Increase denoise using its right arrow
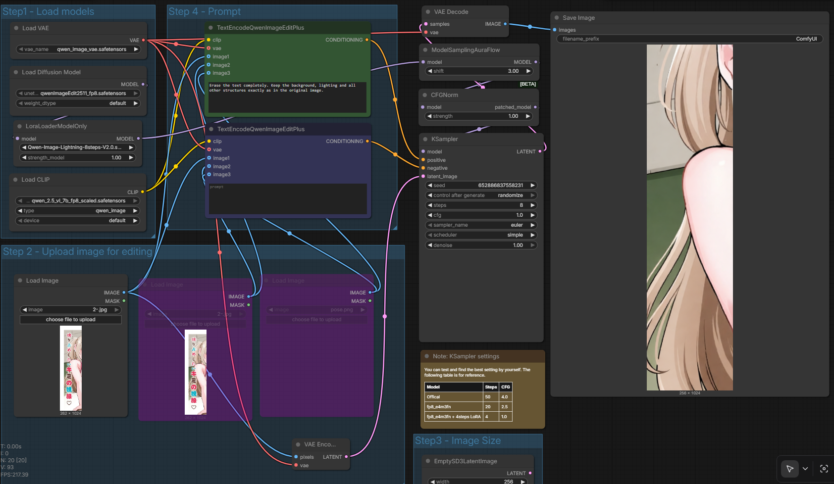The width and height of the screenshot is (834, 484). (x=533, y=245)
